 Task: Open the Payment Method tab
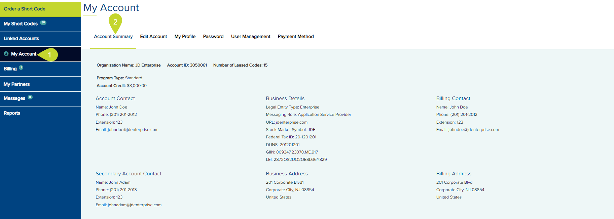pos(295,37)
